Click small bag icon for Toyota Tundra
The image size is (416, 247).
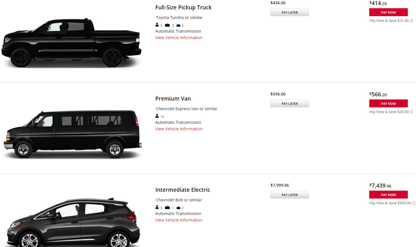click(179, 25)
